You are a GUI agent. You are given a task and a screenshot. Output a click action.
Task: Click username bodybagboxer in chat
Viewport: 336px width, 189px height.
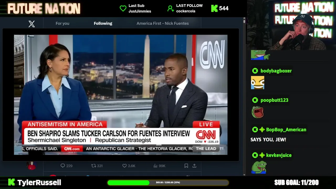point(276,71)
